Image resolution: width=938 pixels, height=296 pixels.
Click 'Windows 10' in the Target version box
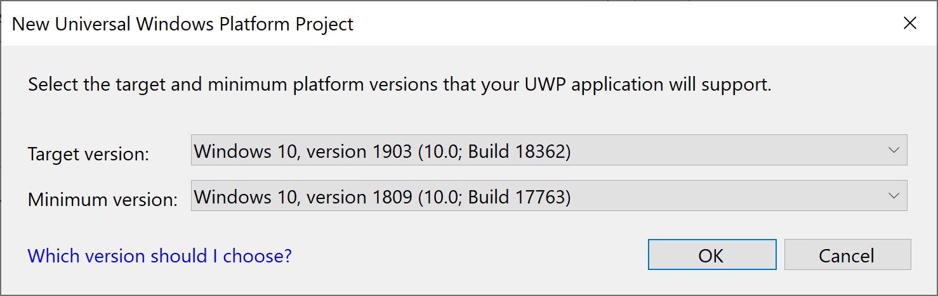click(x=246, y=151)
